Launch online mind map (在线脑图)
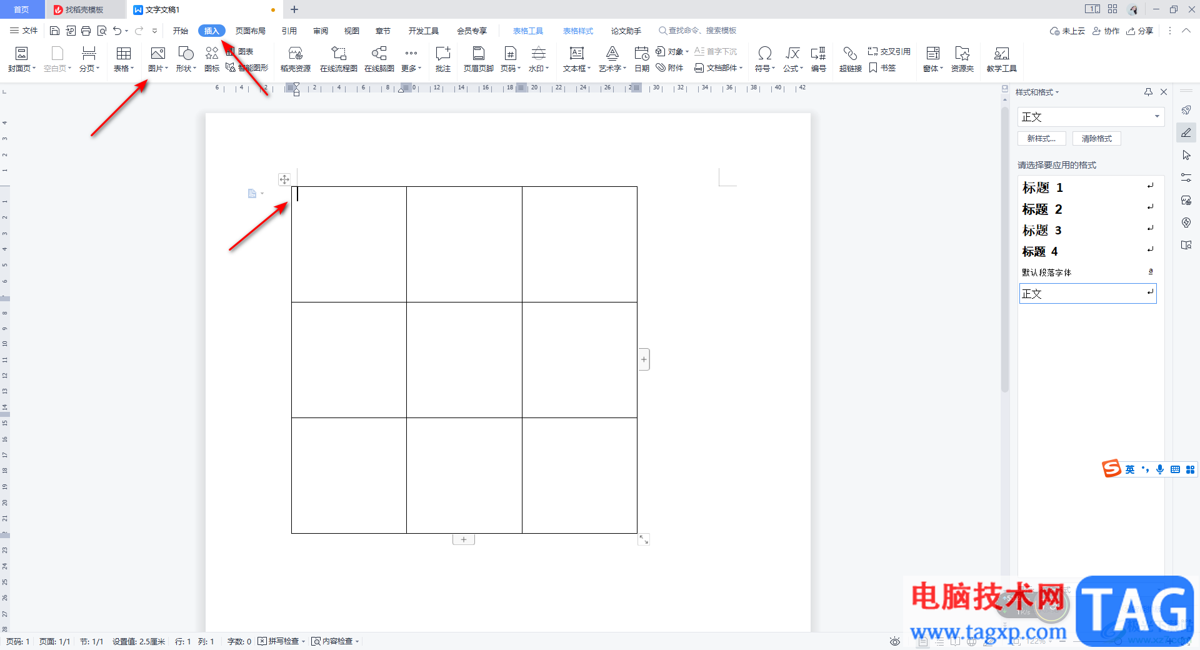 tap(379, 59)
